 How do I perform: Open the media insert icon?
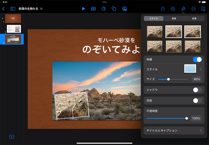(124, 9)
